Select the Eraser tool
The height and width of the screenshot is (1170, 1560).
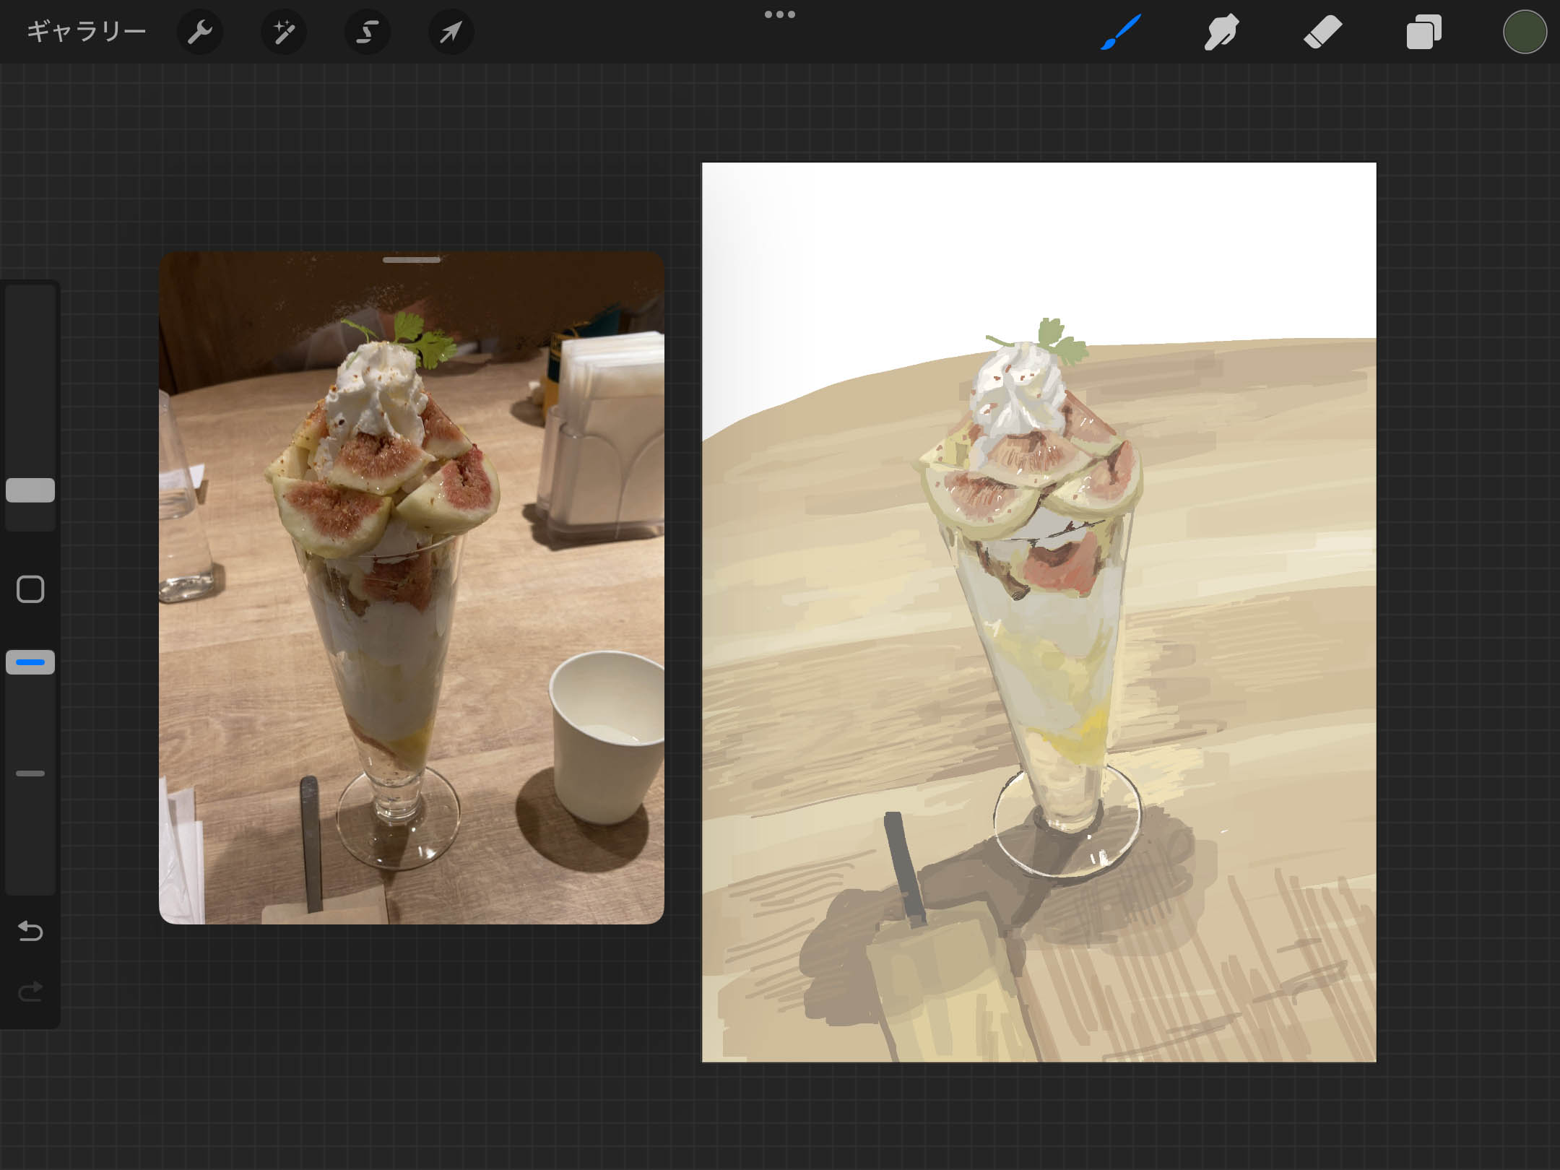[1322, 32]
